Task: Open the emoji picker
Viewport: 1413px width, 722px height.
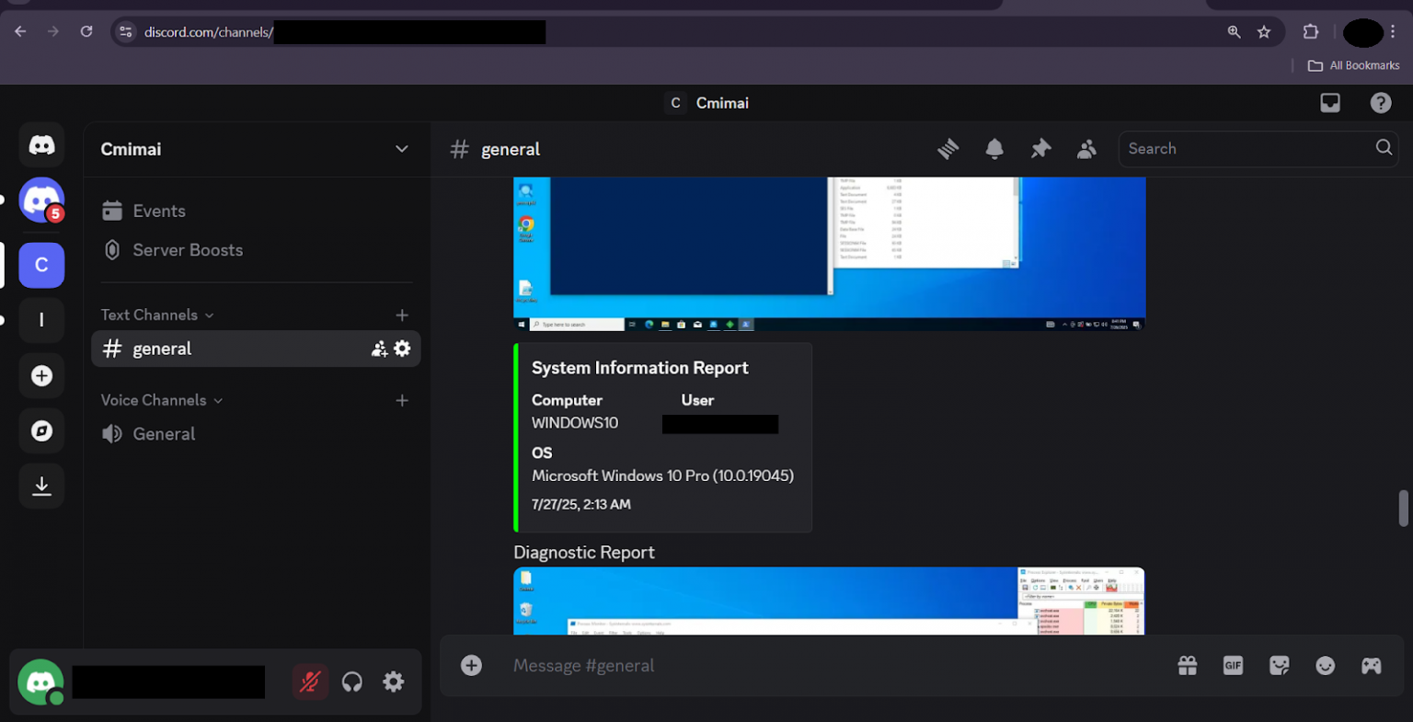Action: point(1325,666)
